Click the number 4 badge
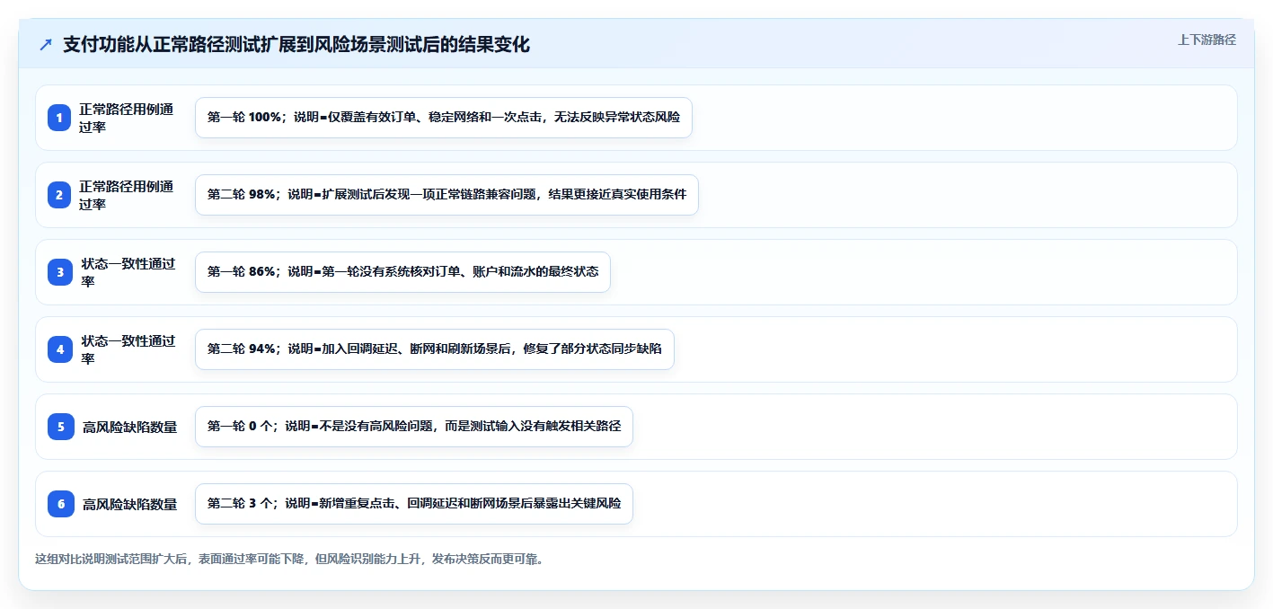Image resolution: width=1273 pixels, height=609 pixels. [x=59, y=349]
